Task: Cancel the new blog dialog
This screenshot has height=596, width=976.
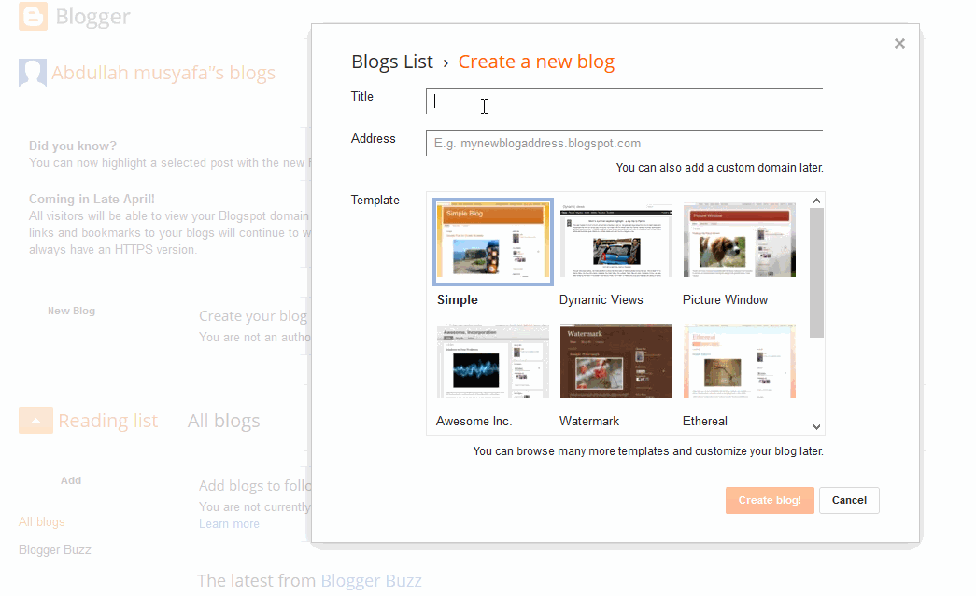Action: (849, 500)
